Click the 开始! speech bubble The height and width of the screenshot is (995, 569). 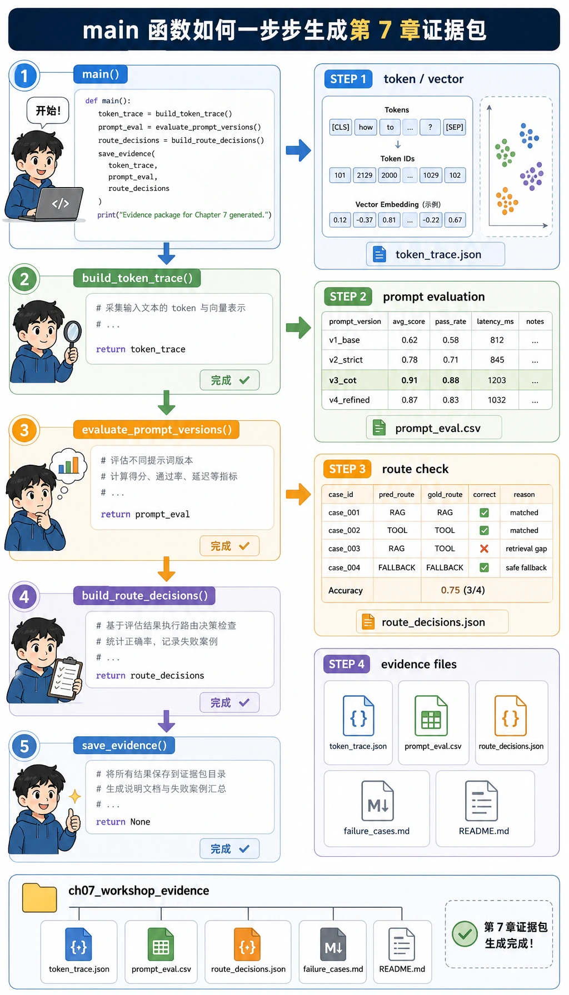[48, 110]
